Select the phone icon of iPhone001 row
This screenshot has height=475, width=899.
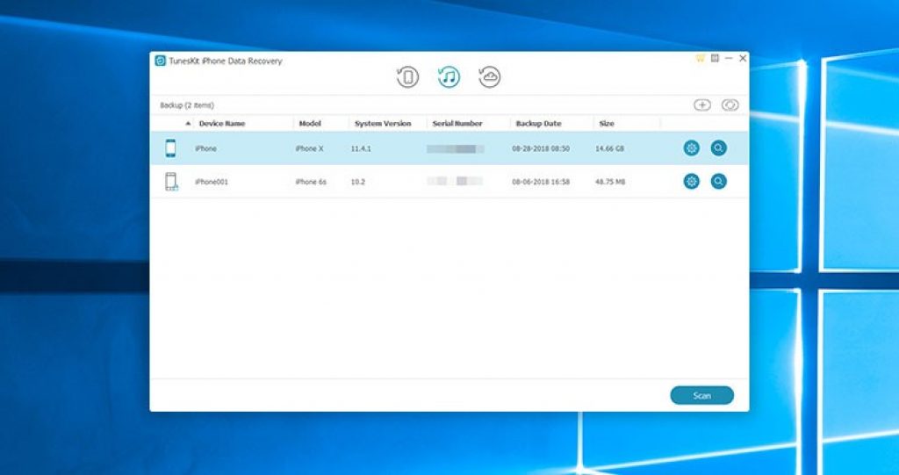[171, 182]
